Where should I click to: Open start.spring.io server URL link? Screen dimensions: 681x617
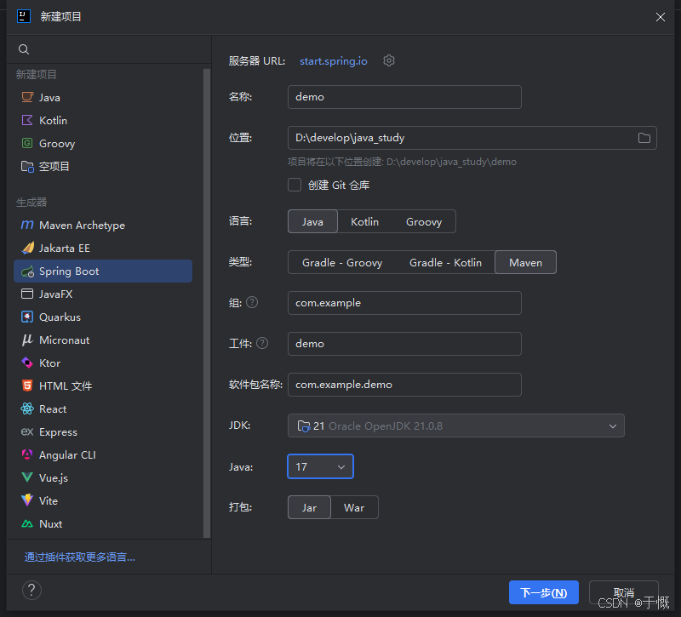point(333,60)
